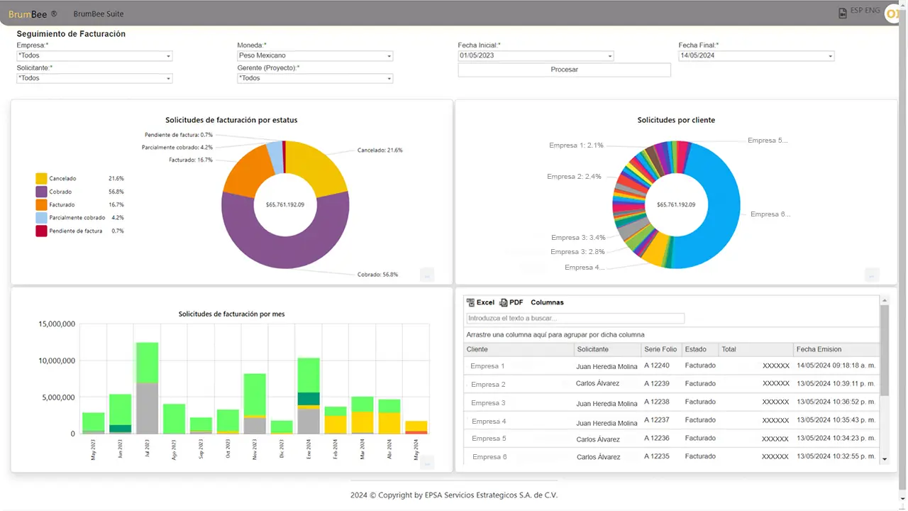Toggle the Facturado orange legend swatch

pyautogui.click(x=41, y=204)
